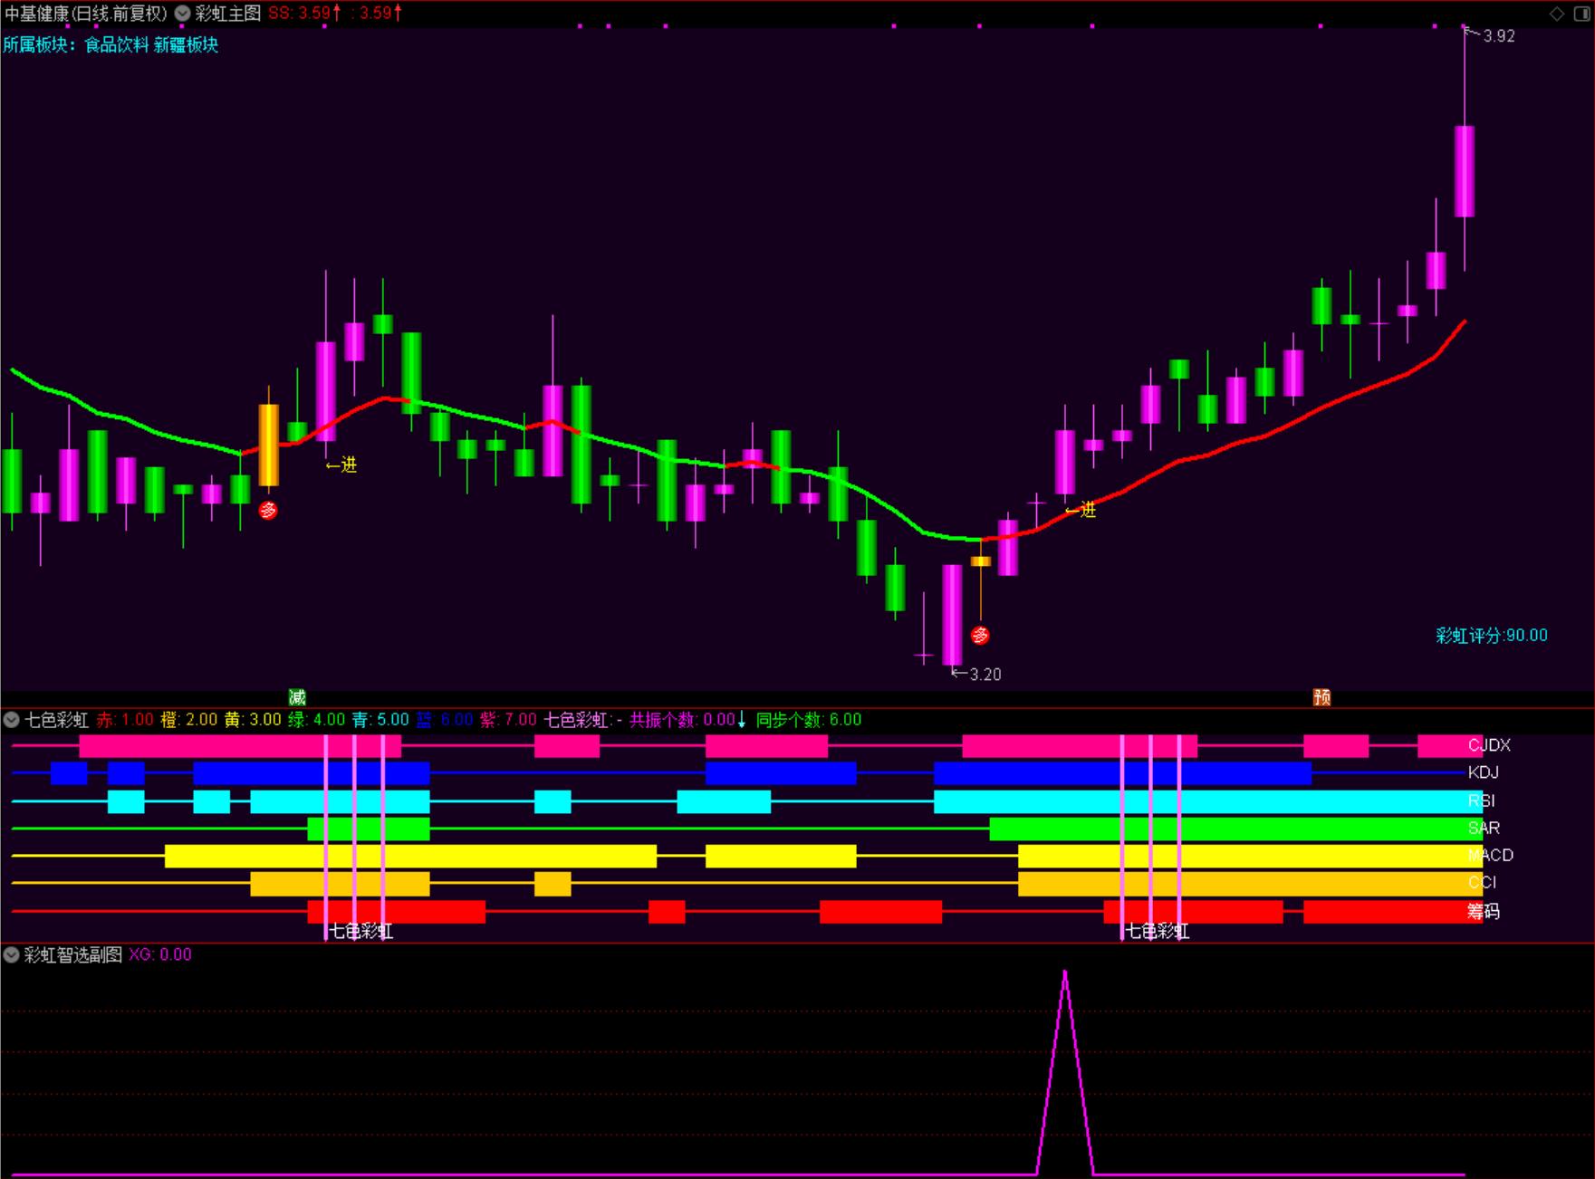Click the green 减 marker
The height and width of the screenshot is (1179, 1595).
tap(297, 696)
